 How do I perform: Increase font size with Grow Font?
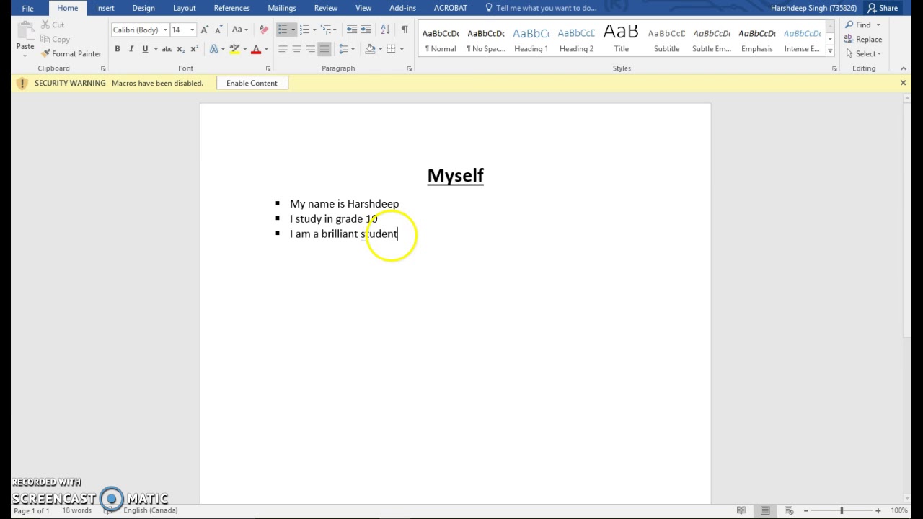tap(205, 30)
